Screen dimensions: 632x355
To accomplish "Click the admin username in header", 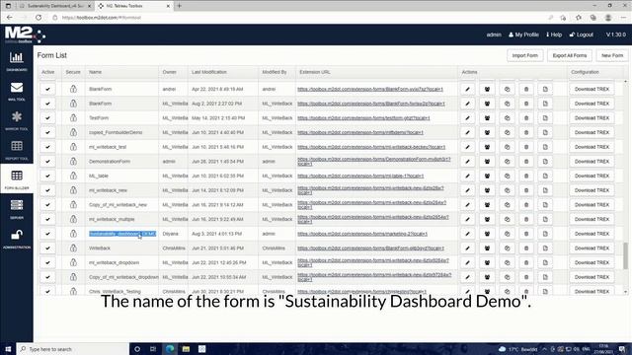I will click(x=494, y=35).
